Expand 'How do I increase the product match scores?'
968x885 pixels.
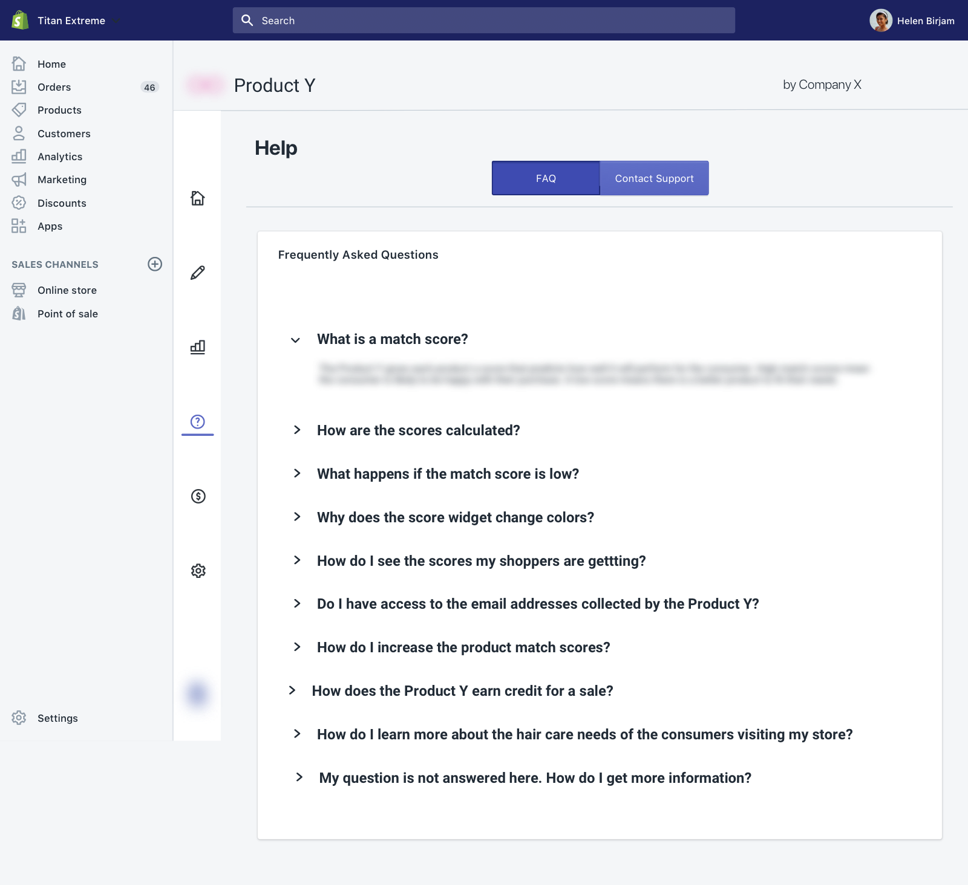[x=297, y=647]
